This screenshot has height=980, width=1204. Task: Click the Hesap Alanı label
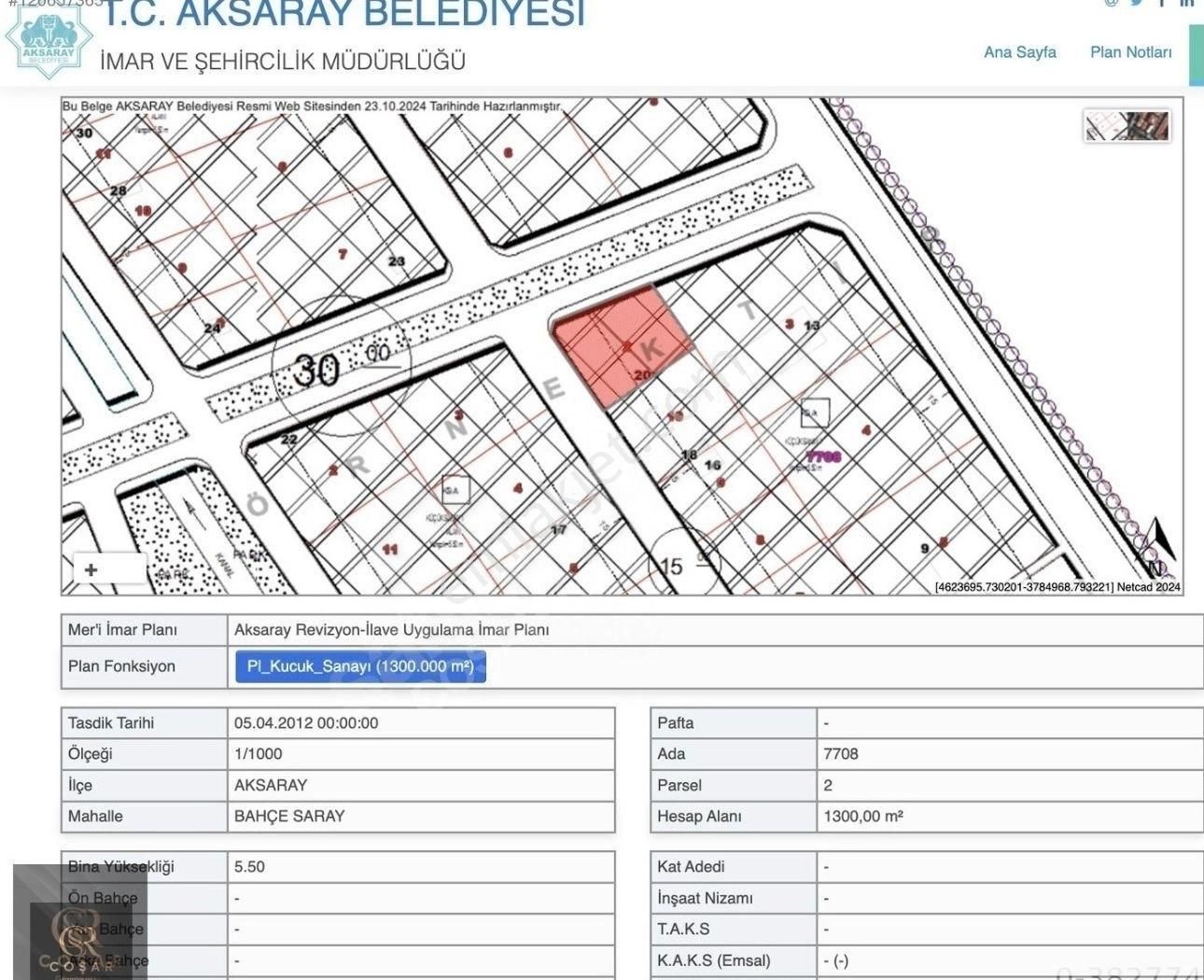(x=699, y=816)
